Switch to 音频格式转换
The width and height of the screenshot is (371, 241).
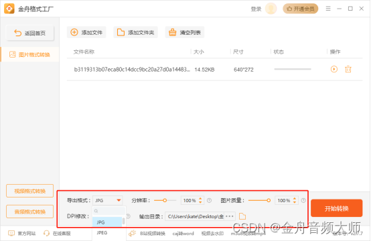pos(30,212)
